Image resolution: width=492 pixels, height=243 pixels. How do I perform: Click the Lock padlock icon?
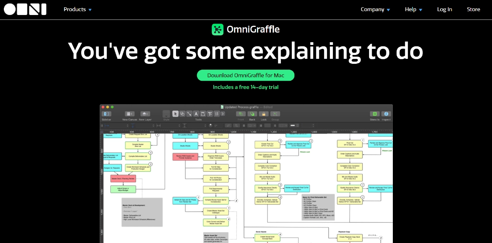click(263, 114)
